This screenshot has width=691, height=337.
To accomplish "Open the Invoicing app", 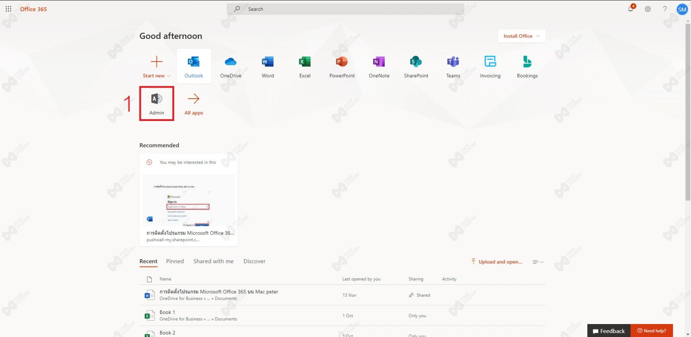I will [490, 66].
